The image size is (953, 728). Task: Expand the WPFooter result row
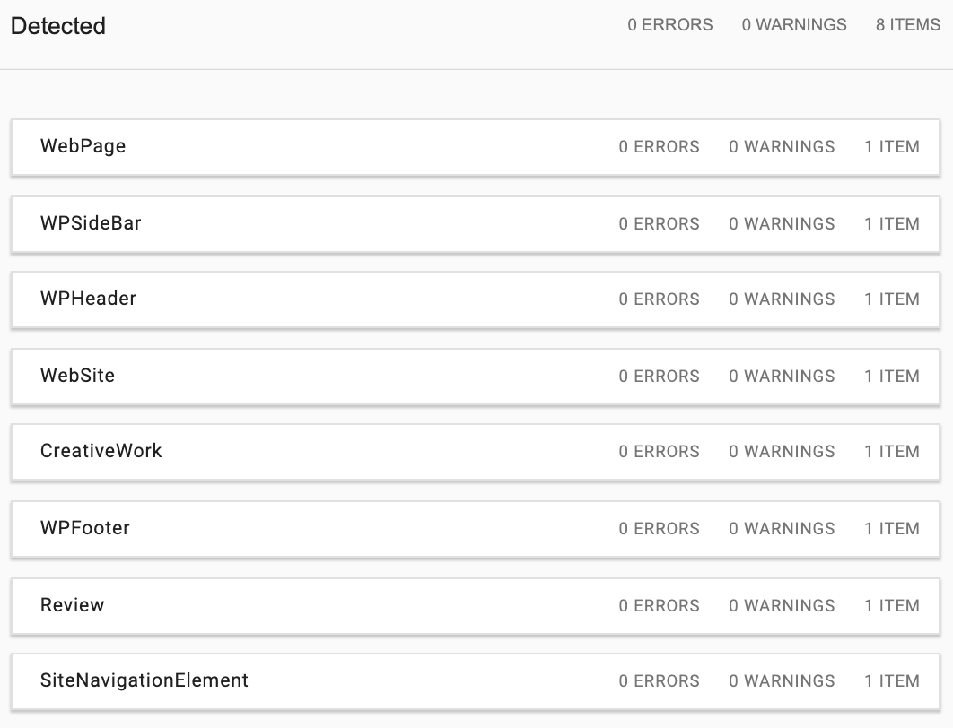(x=476, y=529)
